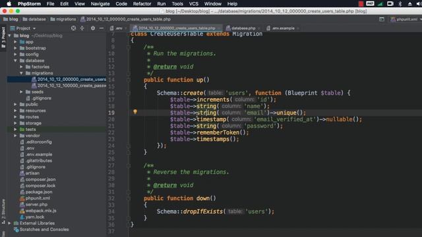Hide the Project panel with the minus icon
This screenshot has width=422, height=237.
(x=102, y=28)
